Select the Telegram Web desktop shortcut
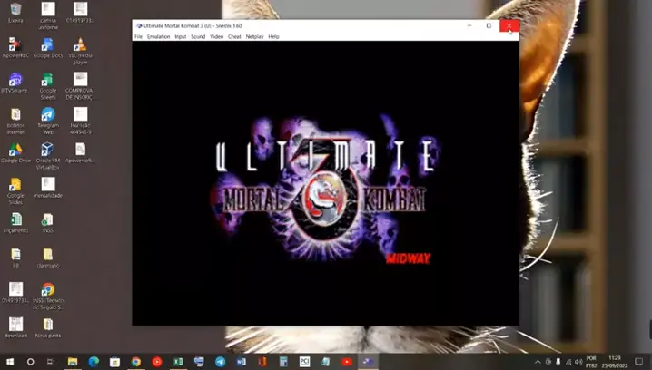The height and width of the screenshot is (370, 652). click(48, 121)
